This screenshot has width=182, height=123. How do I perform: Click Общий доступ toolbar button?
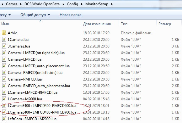click(35, 15)
